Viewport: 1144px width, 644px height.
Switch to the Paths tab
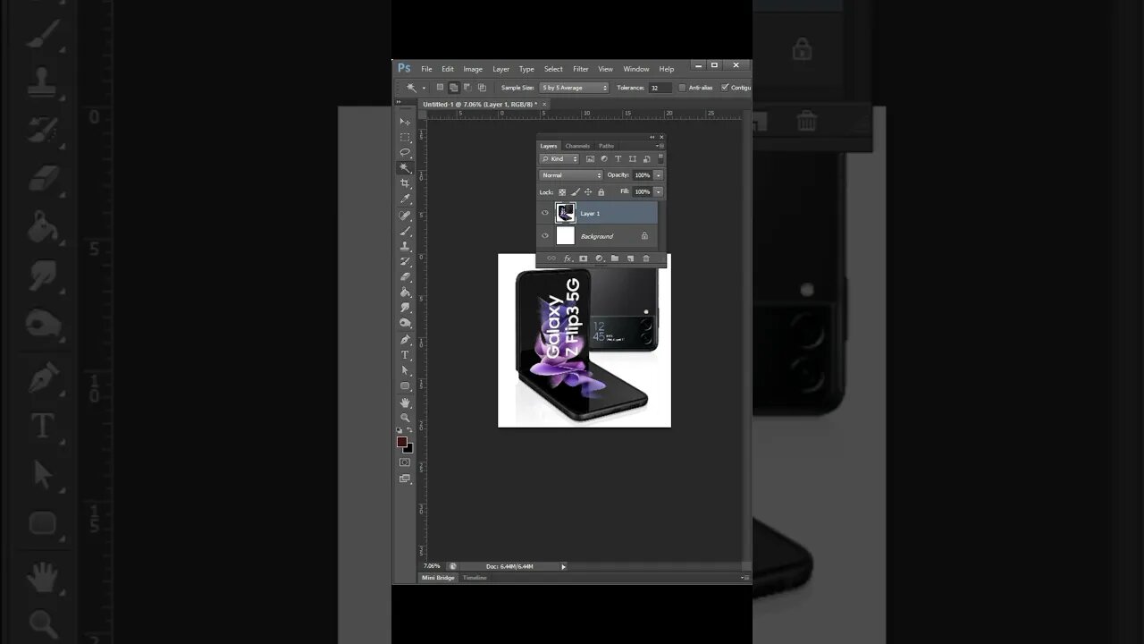coord(607,146)
